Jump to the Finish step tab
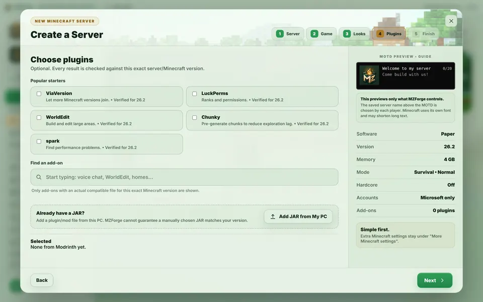The height and width of the screenshot is (302, 483). click(x=424, y=34)
